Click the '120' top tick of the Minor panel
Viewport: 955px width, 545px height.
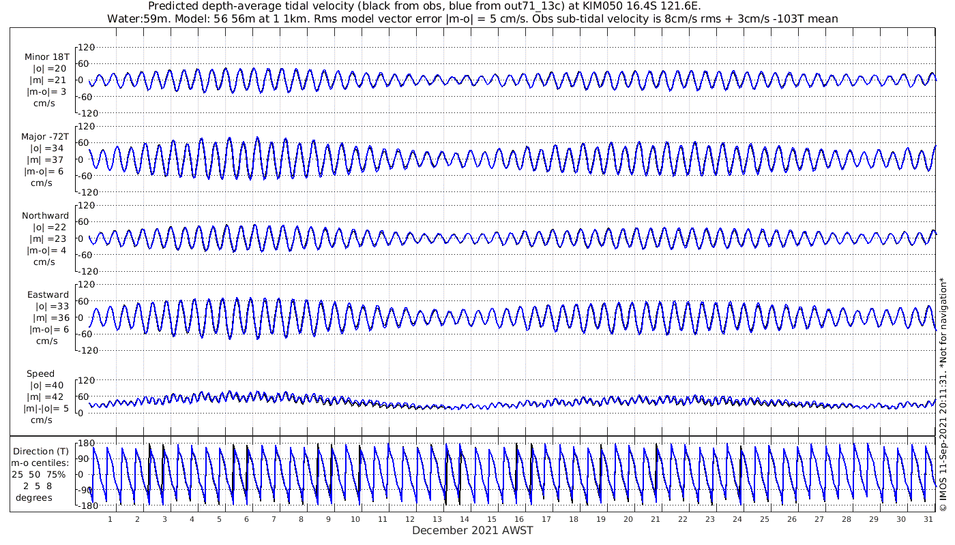(x=85, y=48)
